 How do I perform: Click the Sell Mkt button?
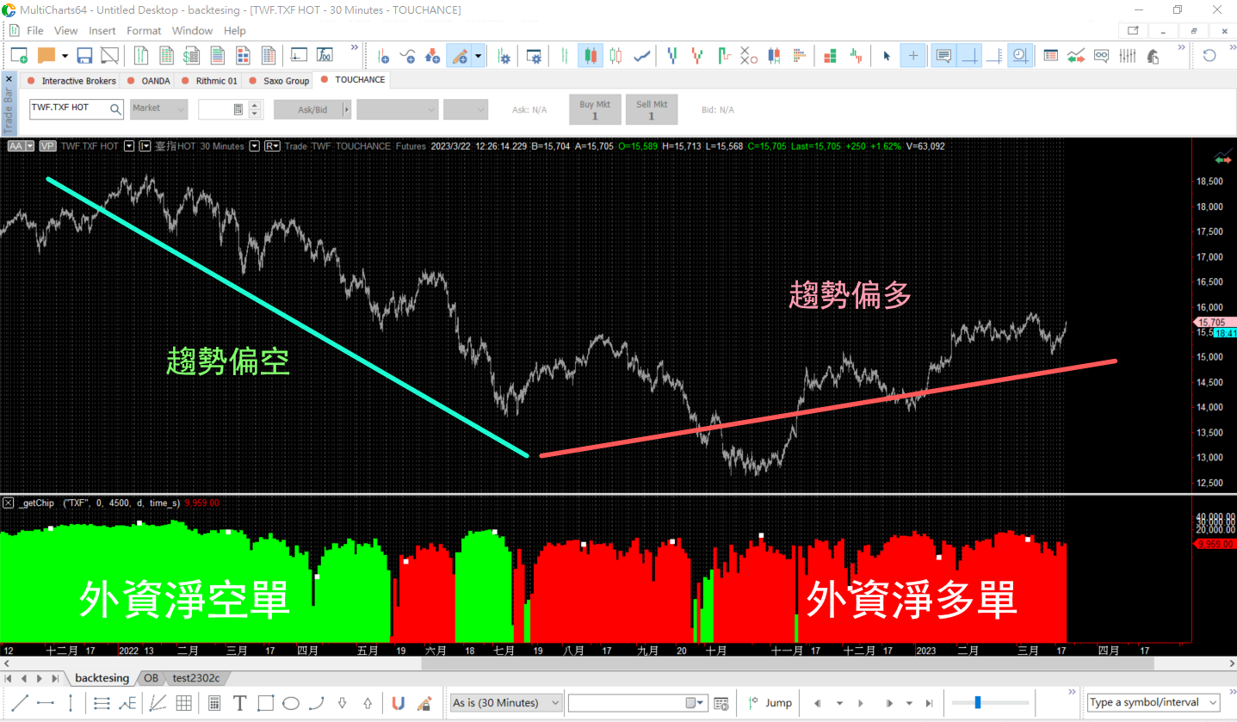pyautogui.click(x=652, y=109)
